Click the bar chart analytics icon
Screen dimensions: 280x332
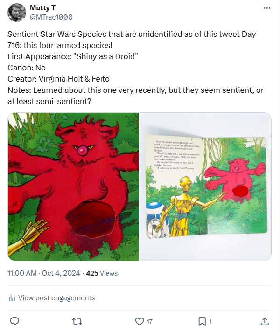[x=12, y=298]
